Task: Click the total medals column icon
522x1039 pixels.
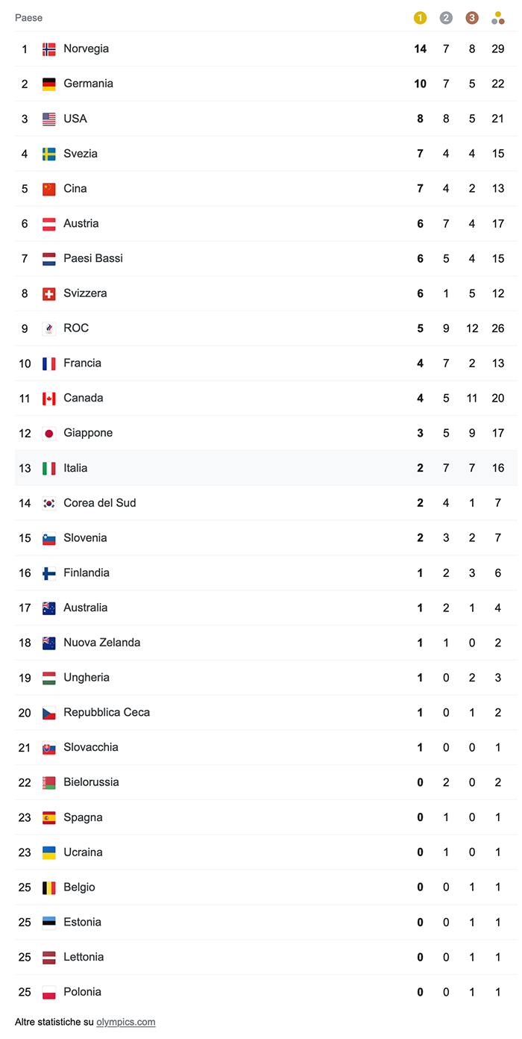Action: click(498, 18)
